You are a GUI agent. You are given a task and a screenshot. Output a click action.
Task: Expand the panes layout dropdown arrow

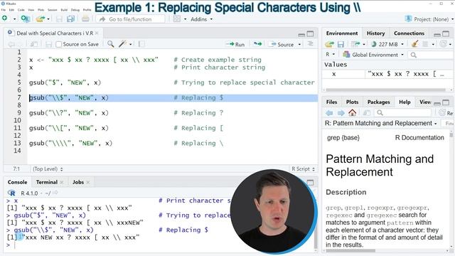(185, 19)
